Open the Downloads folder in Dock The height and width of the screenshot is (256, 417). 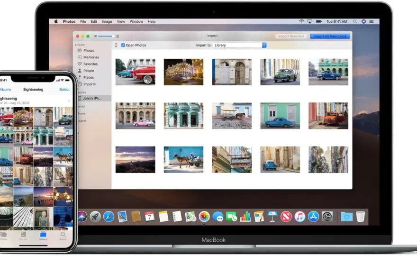coord(347,217)
